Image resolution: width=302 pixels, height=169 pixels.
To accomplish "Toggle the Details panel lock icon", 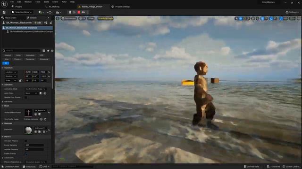I will coord(51,23).
